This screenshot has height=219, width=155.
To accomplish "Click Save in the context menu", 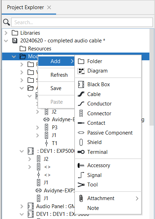I will (x=56, y=88).
